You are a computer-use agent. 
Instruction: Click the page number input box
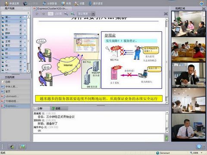tap(50, 14)
